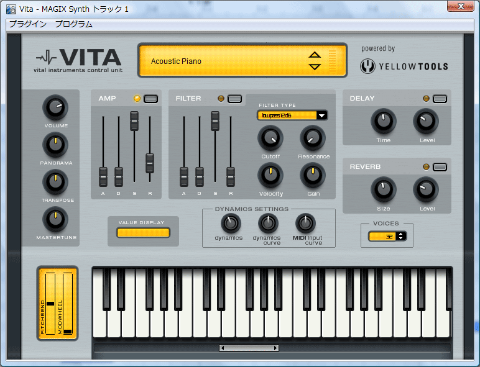Click the VOLUME knob
The image size is (480, 367).
tap(55, 107)
